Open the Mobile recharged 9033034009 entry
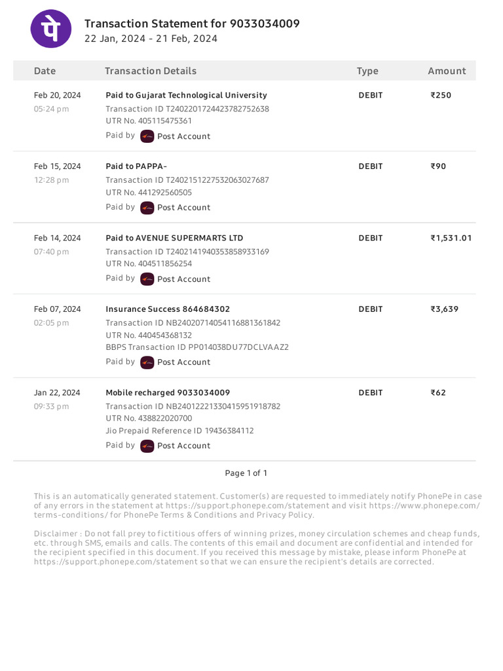 tap(168, 393)
